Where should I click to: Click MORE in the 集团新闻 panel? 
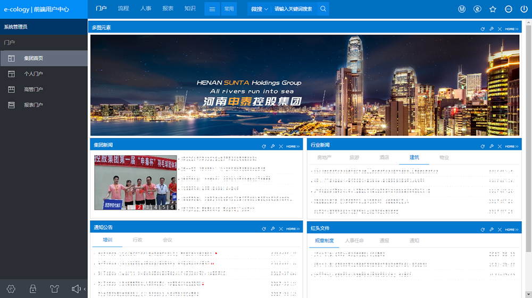point(293,146)
